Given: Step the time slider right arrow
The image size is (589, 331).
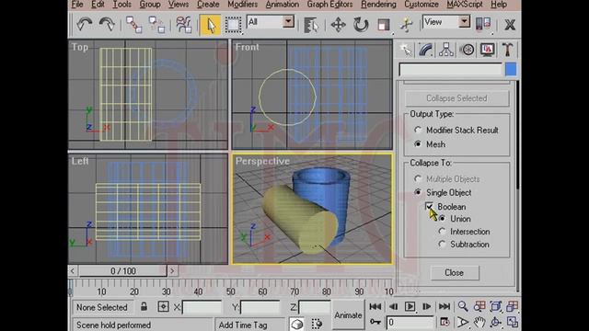Looking at the screenshot, I should pyautogui.click(x=172, y=271).
